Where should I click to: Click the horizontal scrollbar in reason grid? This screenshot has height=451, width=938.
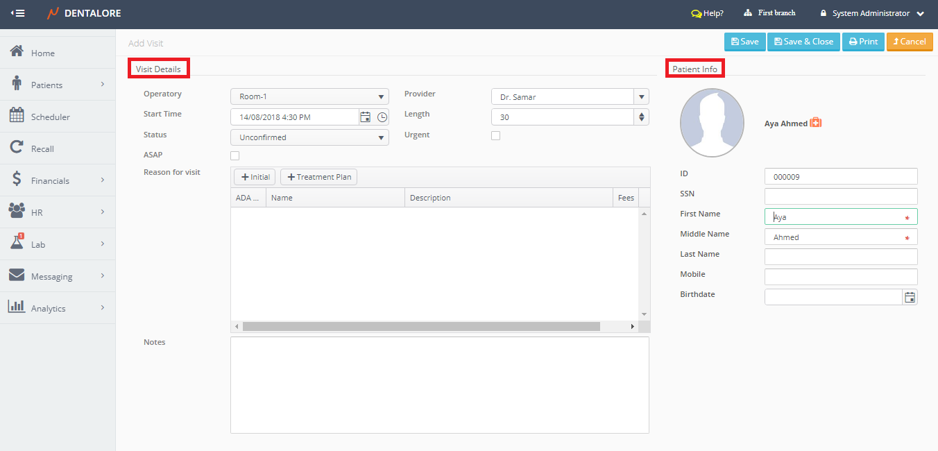(421, 326)
